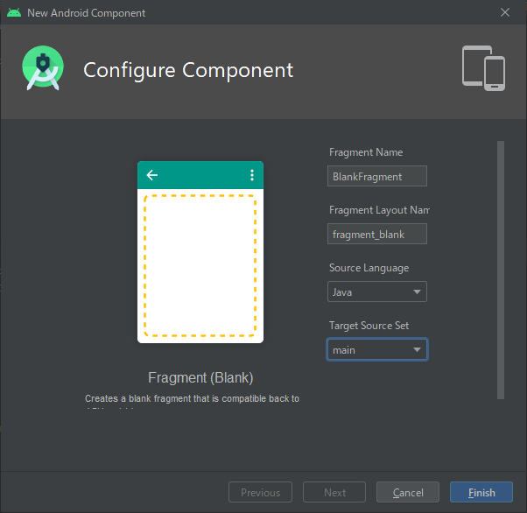Cancel the component configuration
The image size is (527, 513).
(408, 493)
